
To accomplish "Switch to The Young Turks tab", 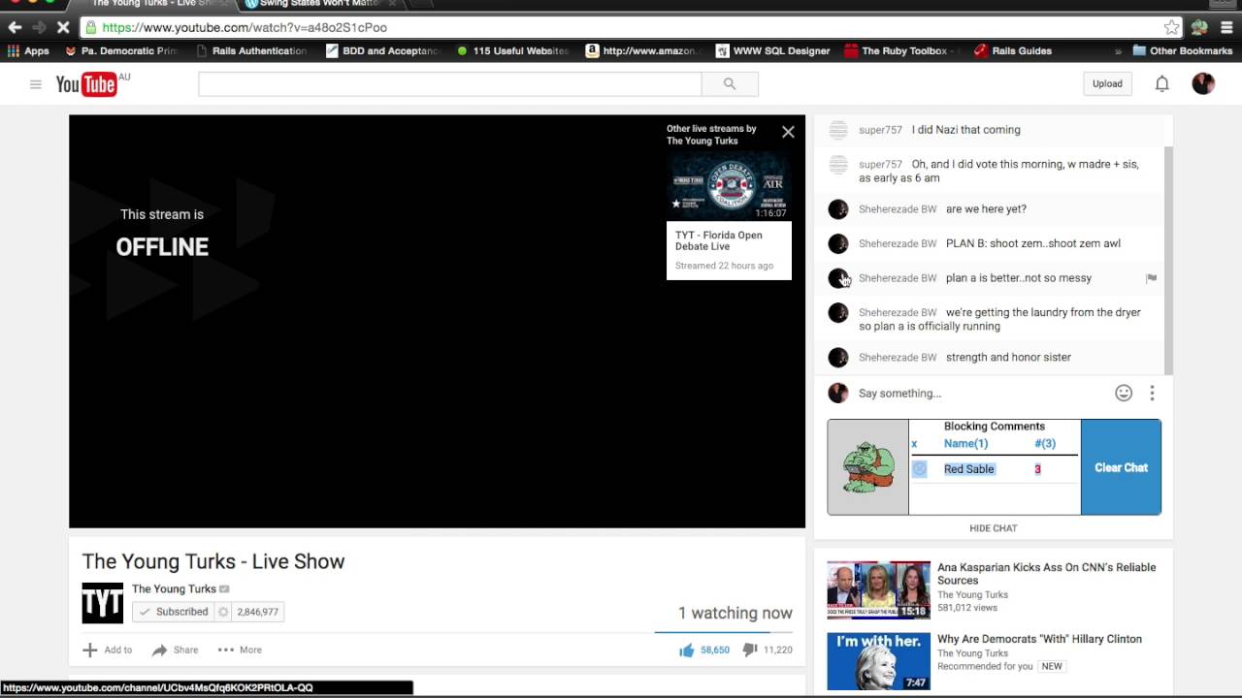I will click(155, 4).
